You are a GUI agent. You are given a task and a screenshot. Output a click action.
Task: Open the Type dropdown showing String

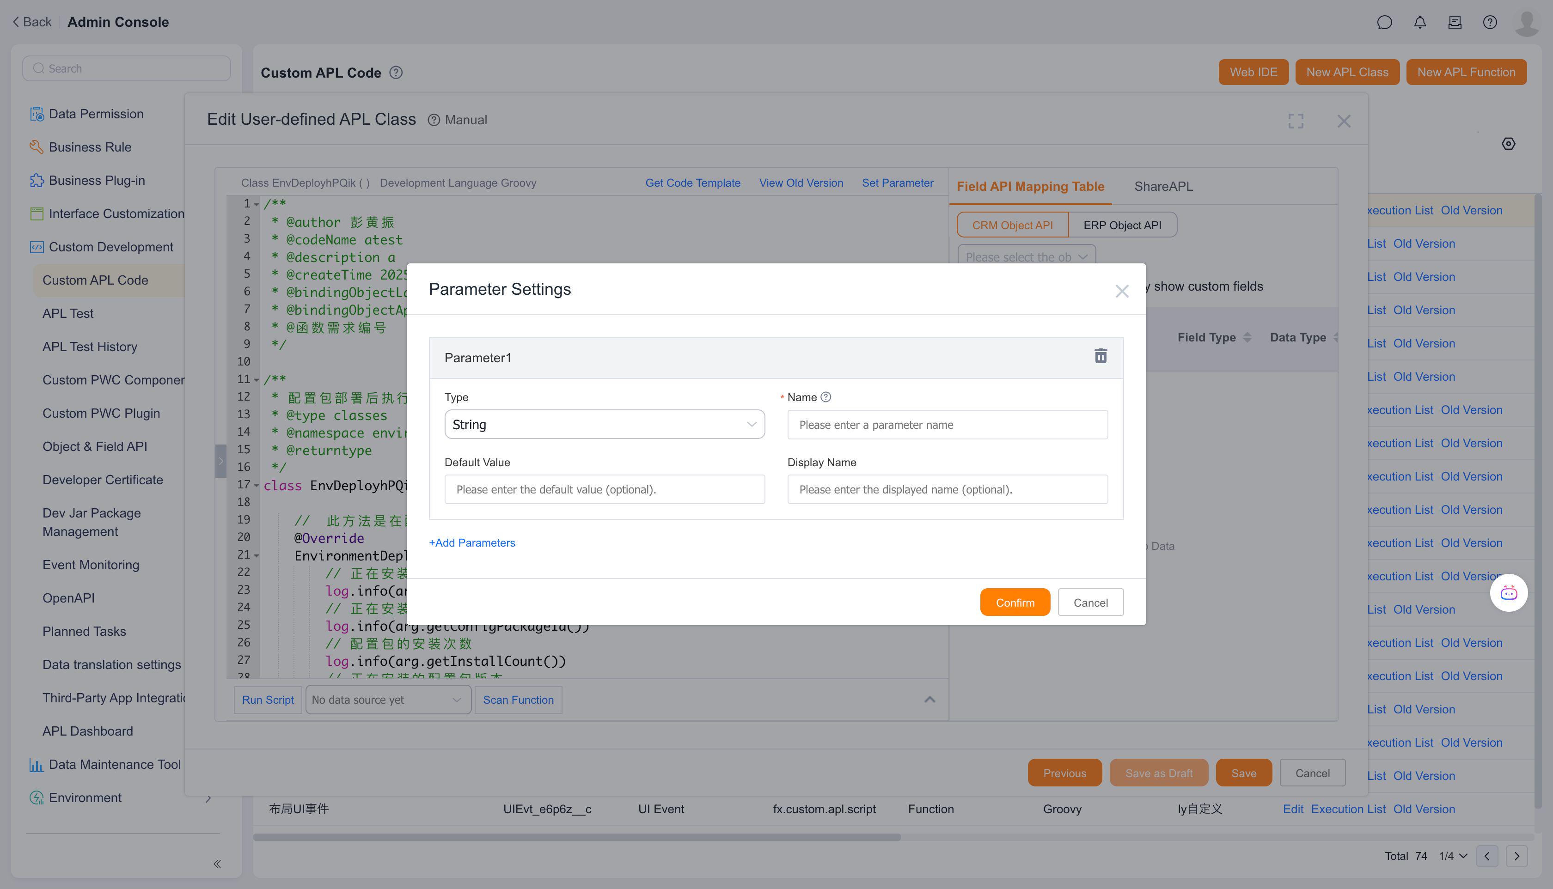click(605, 424)
